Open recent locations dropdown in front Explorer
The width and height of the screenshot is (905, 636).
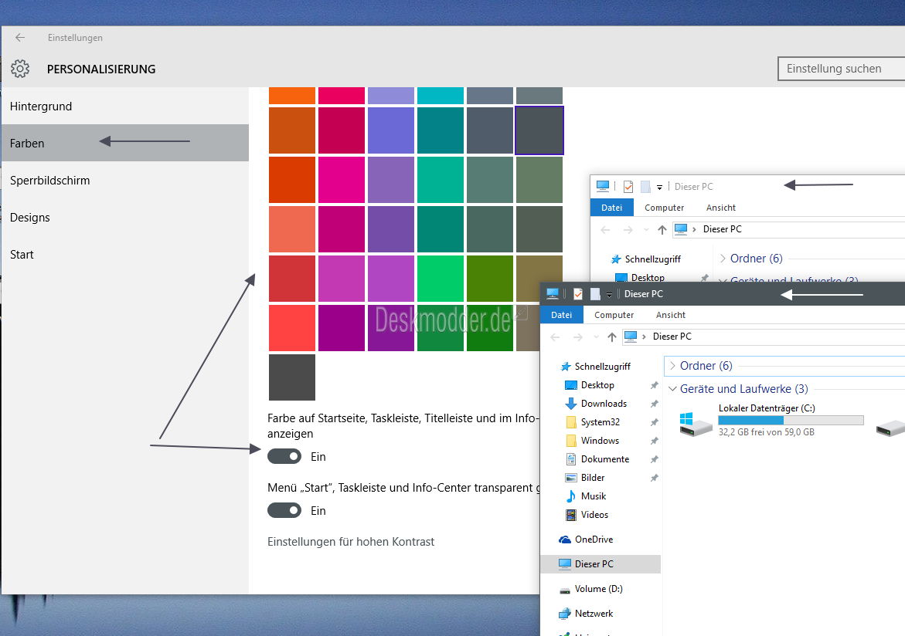596,337
